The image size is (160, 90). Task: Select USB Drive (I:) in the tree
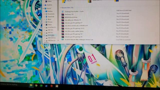click(x=52, y=40)
